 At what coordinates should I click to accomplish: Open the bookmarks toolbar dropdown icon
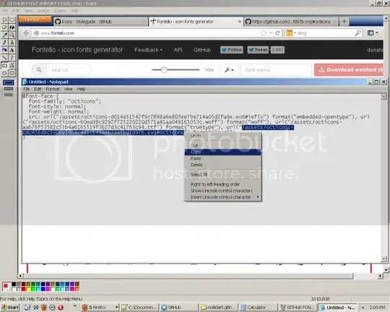[373, 32]
